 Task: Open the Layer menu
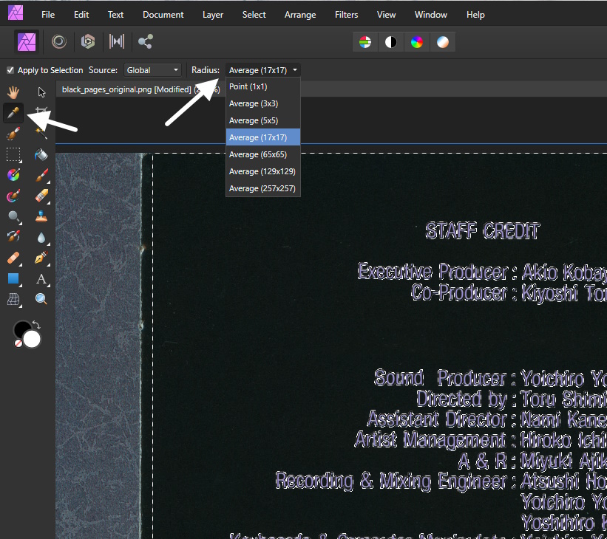213,14
